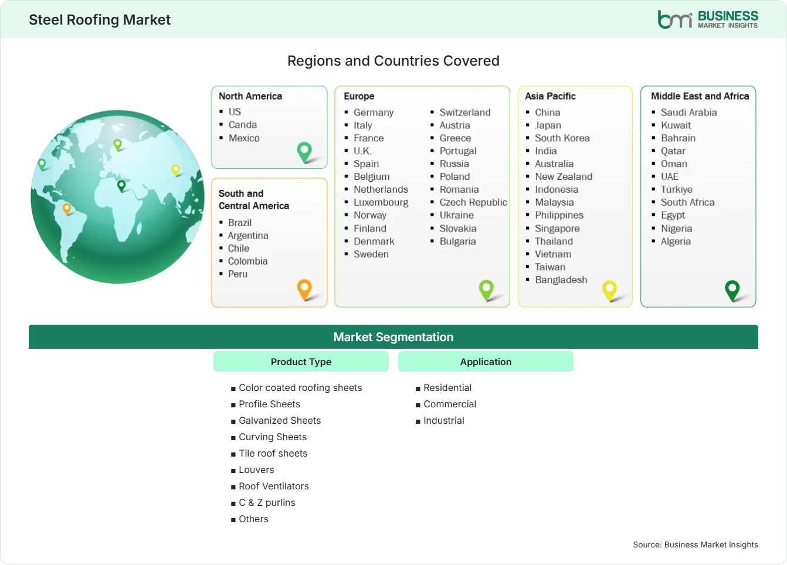Click the Middle East and Africa heading
The height and width of the screenshot is (565, 787).
click(700, 96)
